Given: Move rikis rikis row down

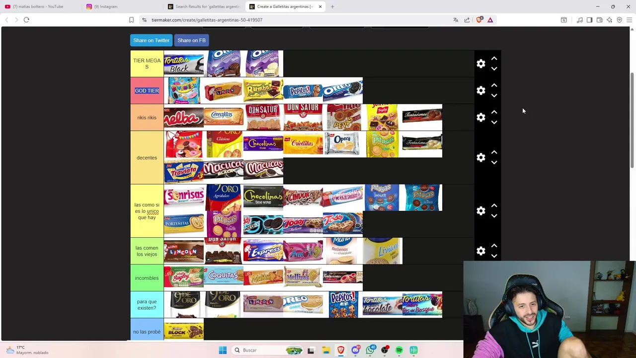Looking at the screenshot, I should 494,122.
